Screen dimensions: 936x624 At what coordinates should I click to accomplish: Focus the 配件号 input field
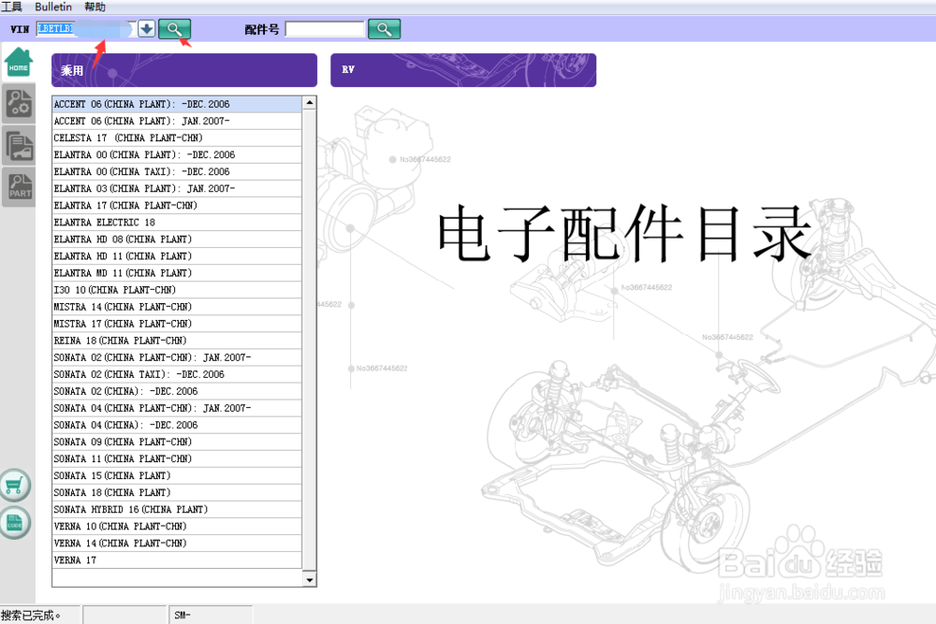click(x=325, y=29)
